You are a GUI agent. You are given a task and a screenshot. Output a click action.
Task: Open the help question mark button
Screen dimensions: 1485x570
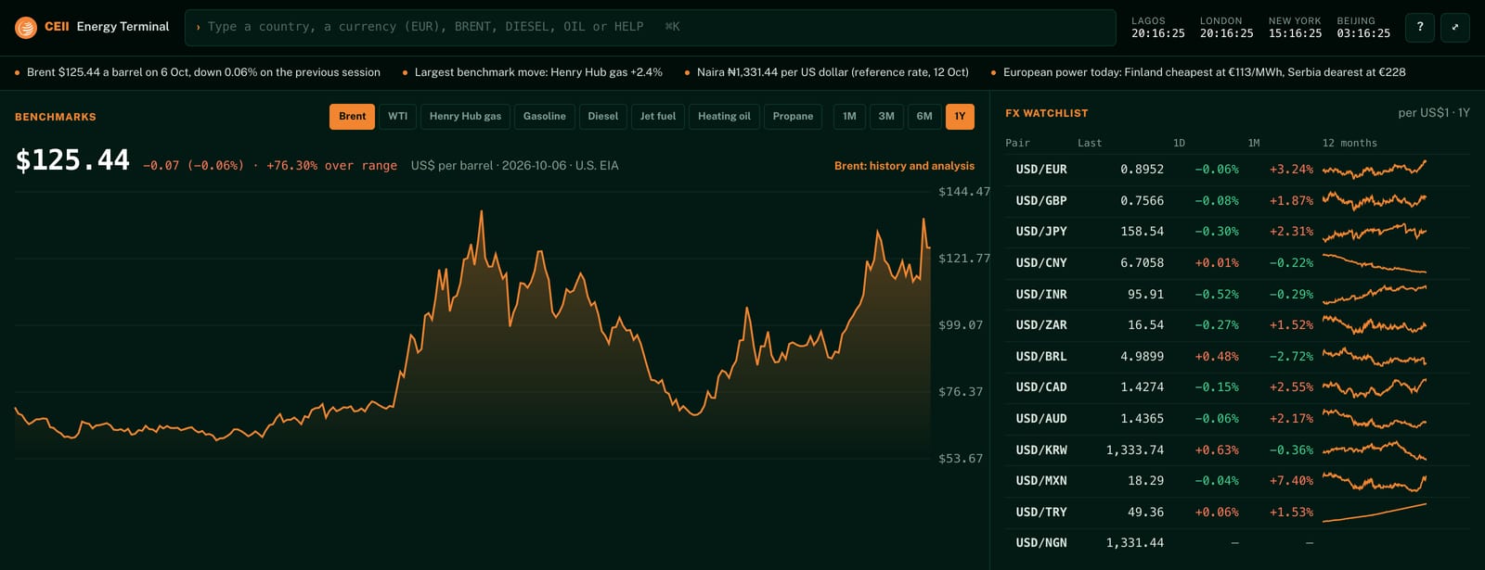1419,28
